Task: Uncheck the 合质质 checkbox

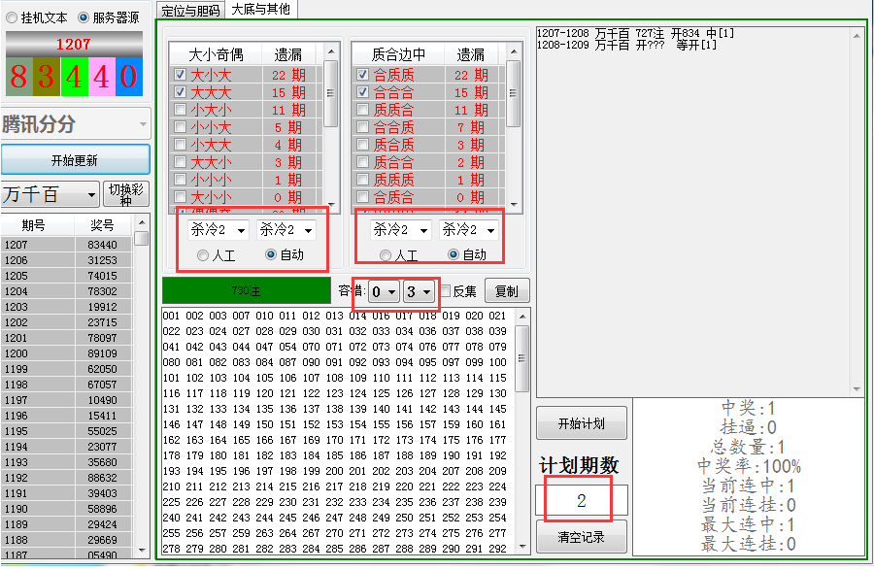Action: pyautogui.click(x=363, y=75)
